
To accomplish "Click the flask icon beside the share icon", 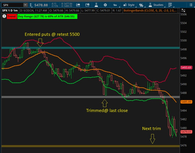I will click(x=96, y=5).
